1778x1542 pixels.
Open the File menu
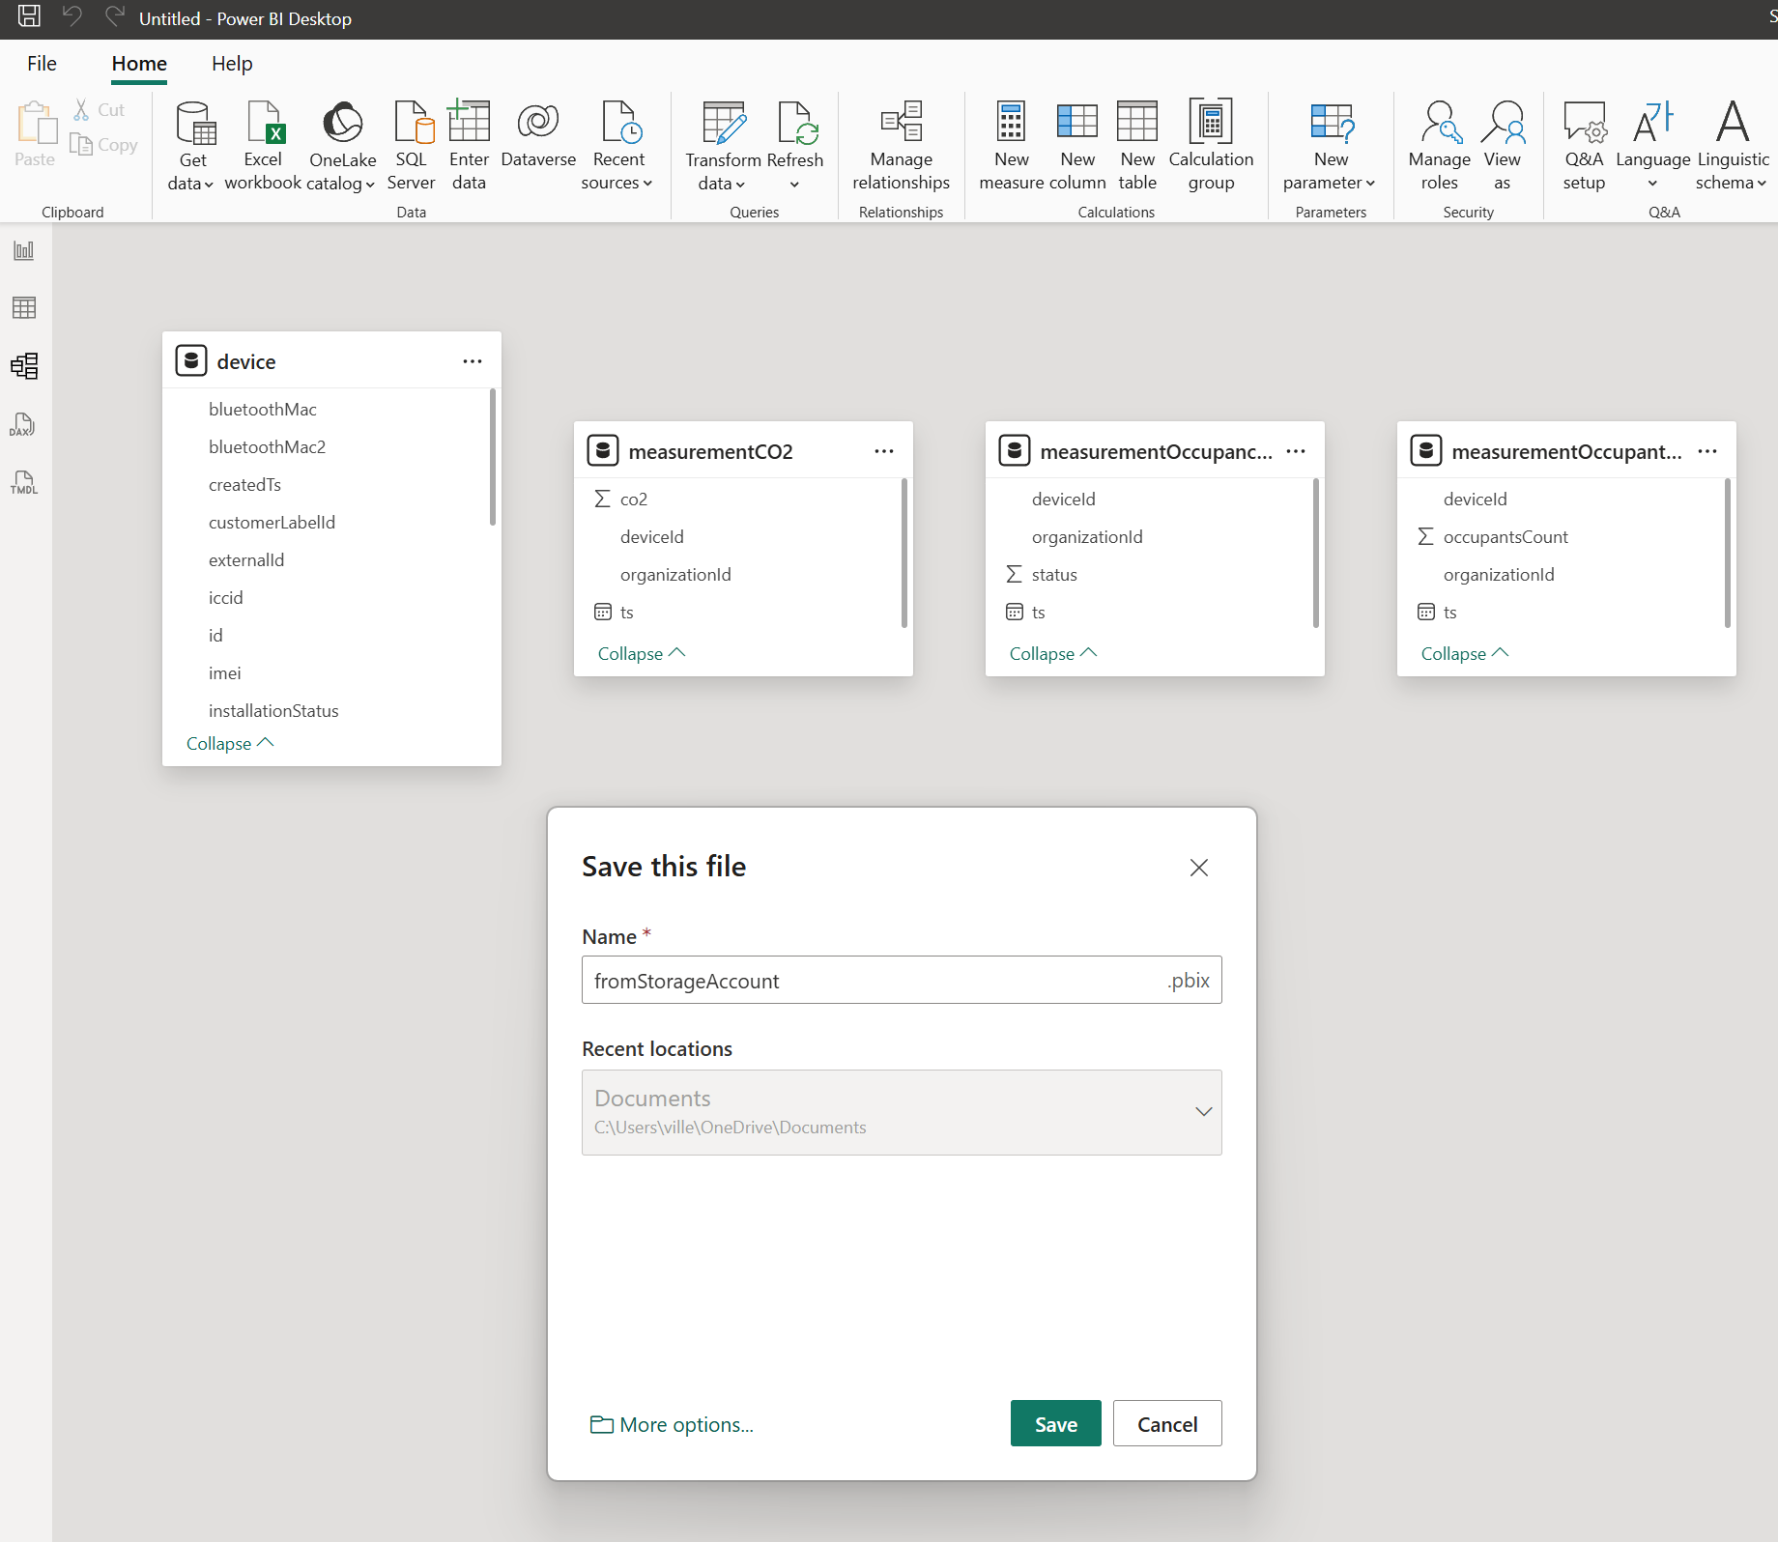tap(42, 64)
